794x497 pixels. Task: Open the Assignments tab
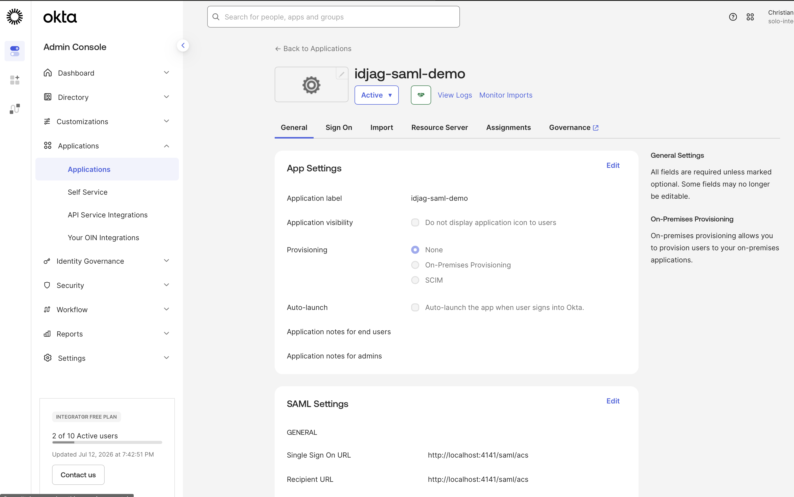point(508,128)
